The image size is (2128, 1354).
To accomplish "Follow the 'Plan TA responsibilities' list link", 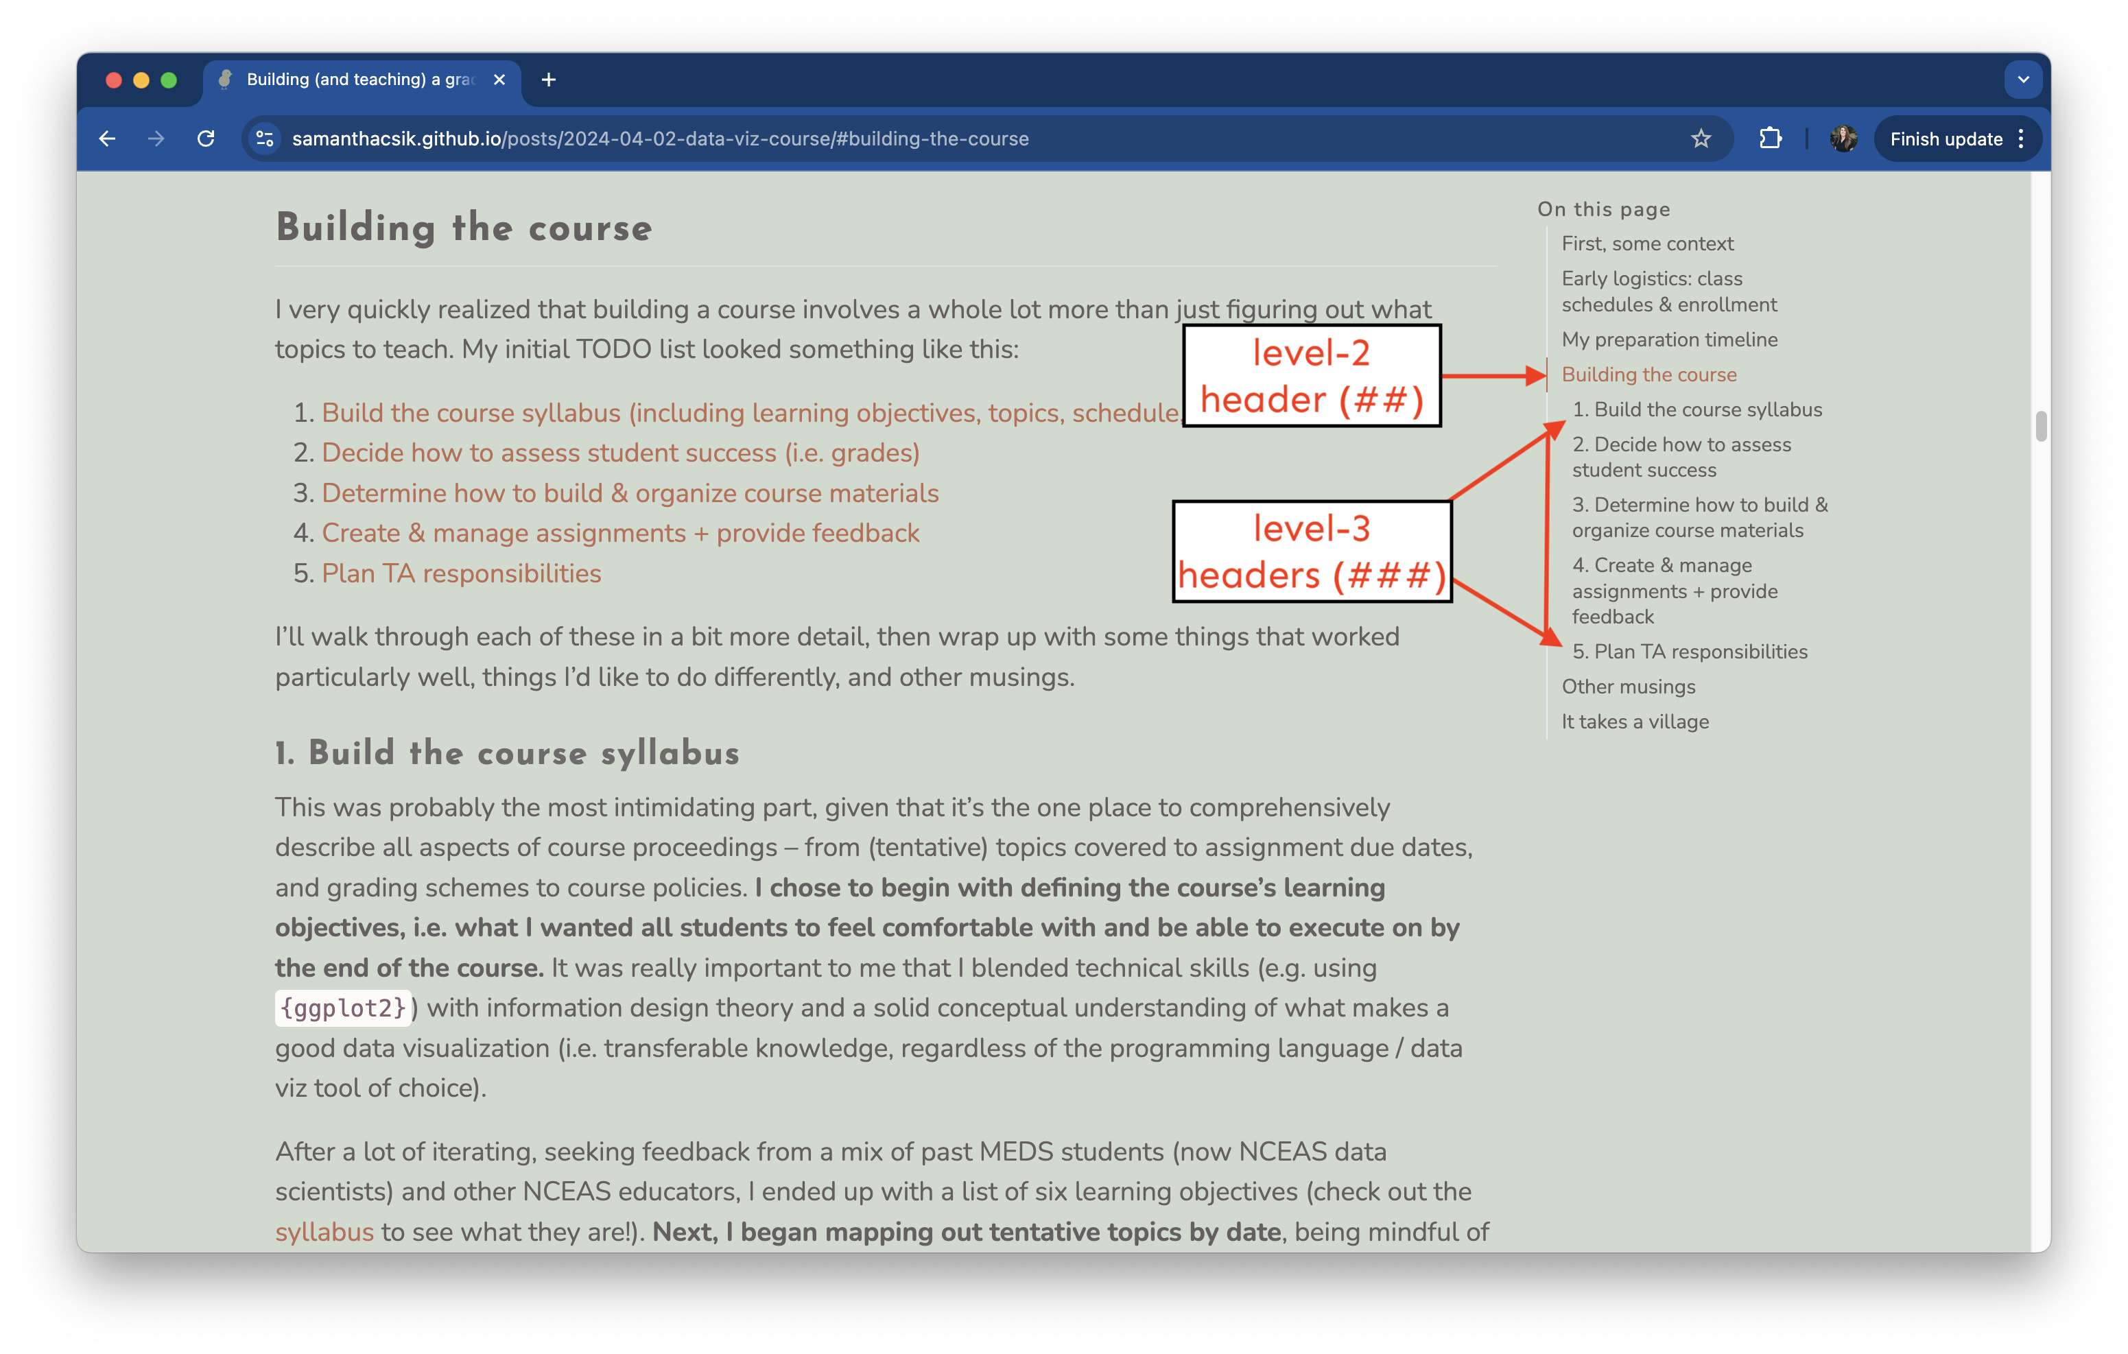I will (460, 573).
